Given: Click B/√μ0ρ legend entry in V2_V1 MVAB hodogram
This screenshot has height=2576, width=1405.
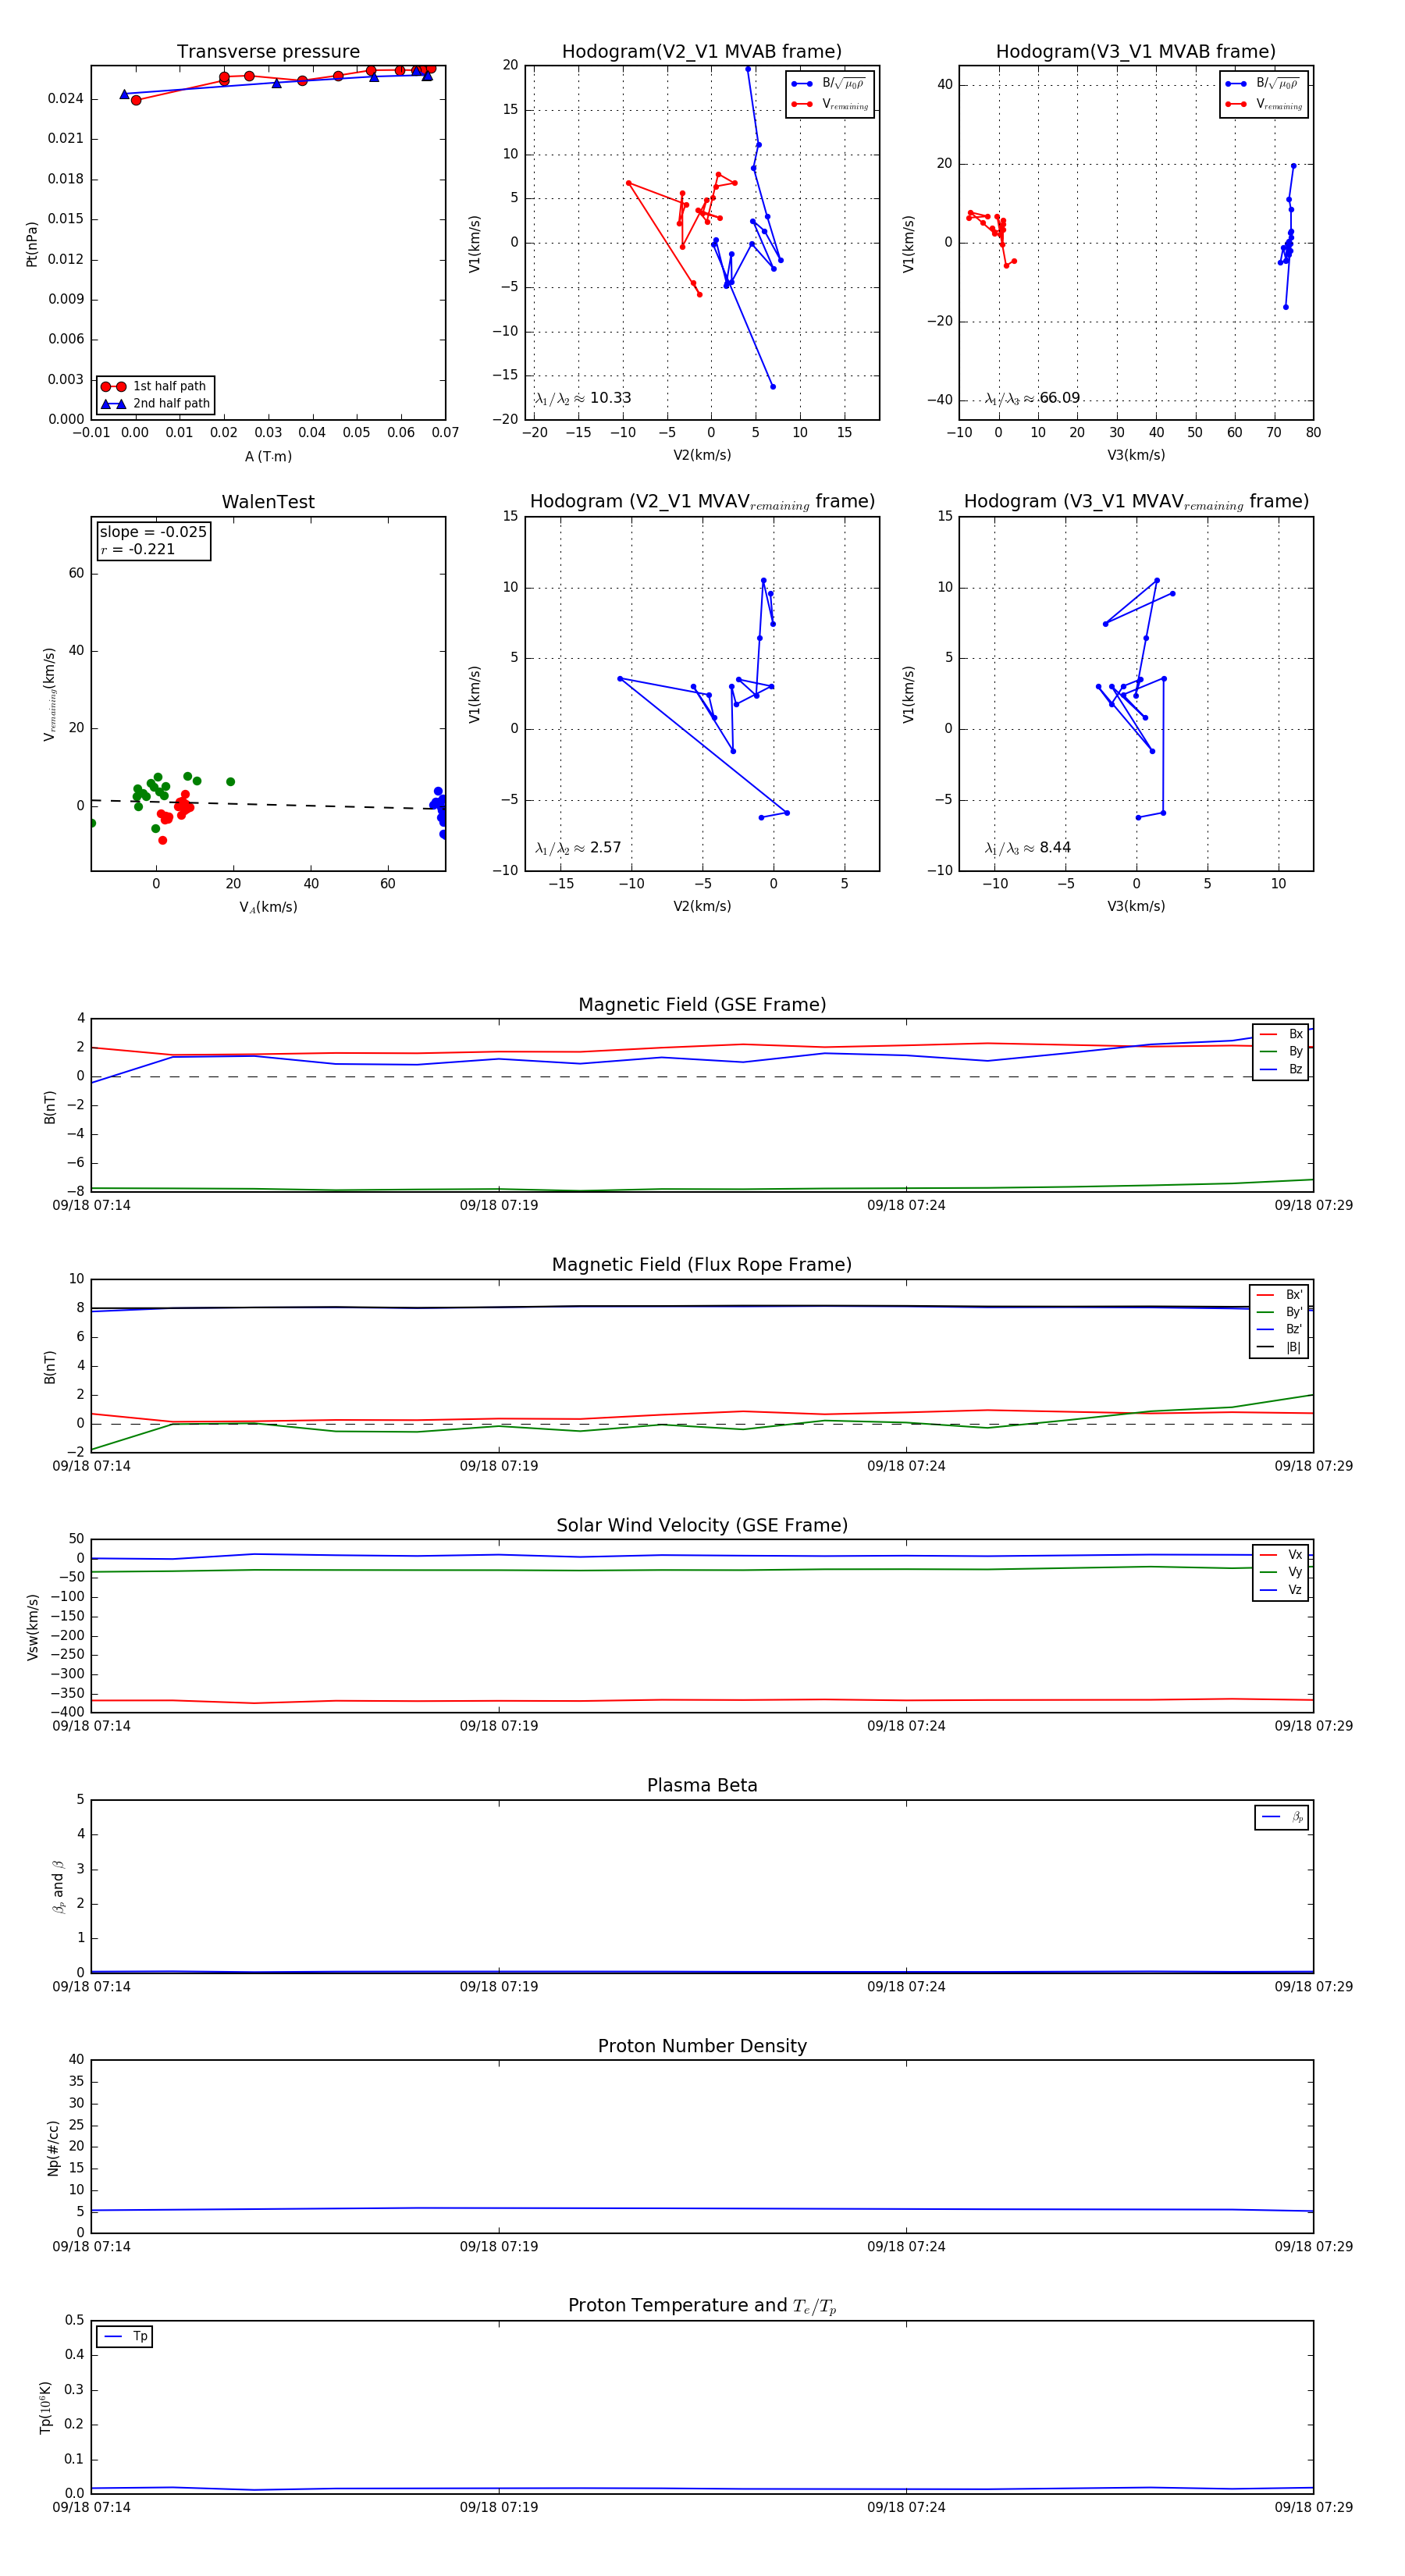Looking at the screenshot, I should (x=829, y=84).
